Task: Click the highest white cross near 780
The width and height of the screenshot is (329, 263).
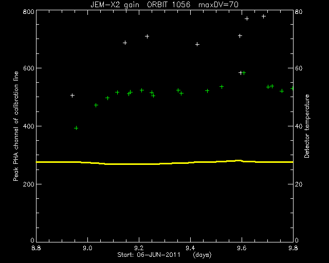Action: click(x=264, y=16)
